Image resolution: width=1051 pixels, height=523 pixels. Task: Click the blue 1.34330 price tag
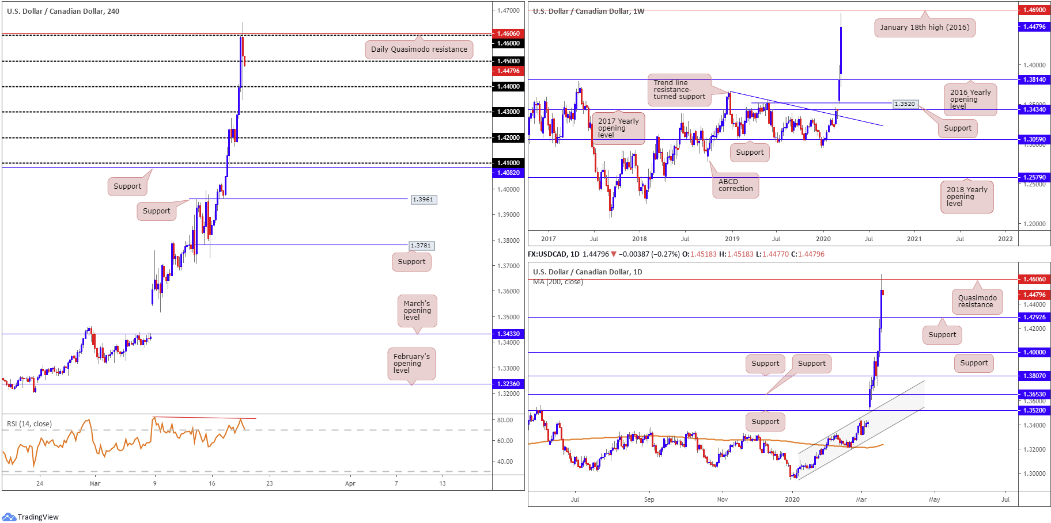tap(508, 334)
